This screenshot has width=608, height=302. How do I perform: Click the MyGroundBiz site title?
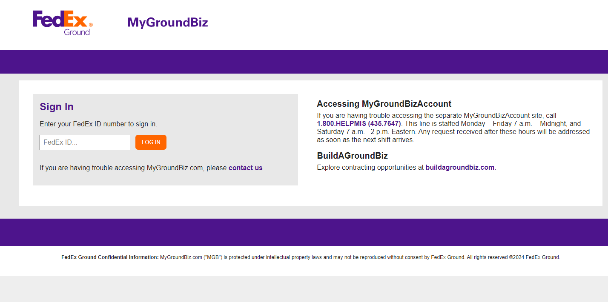[x=167, y=22]
